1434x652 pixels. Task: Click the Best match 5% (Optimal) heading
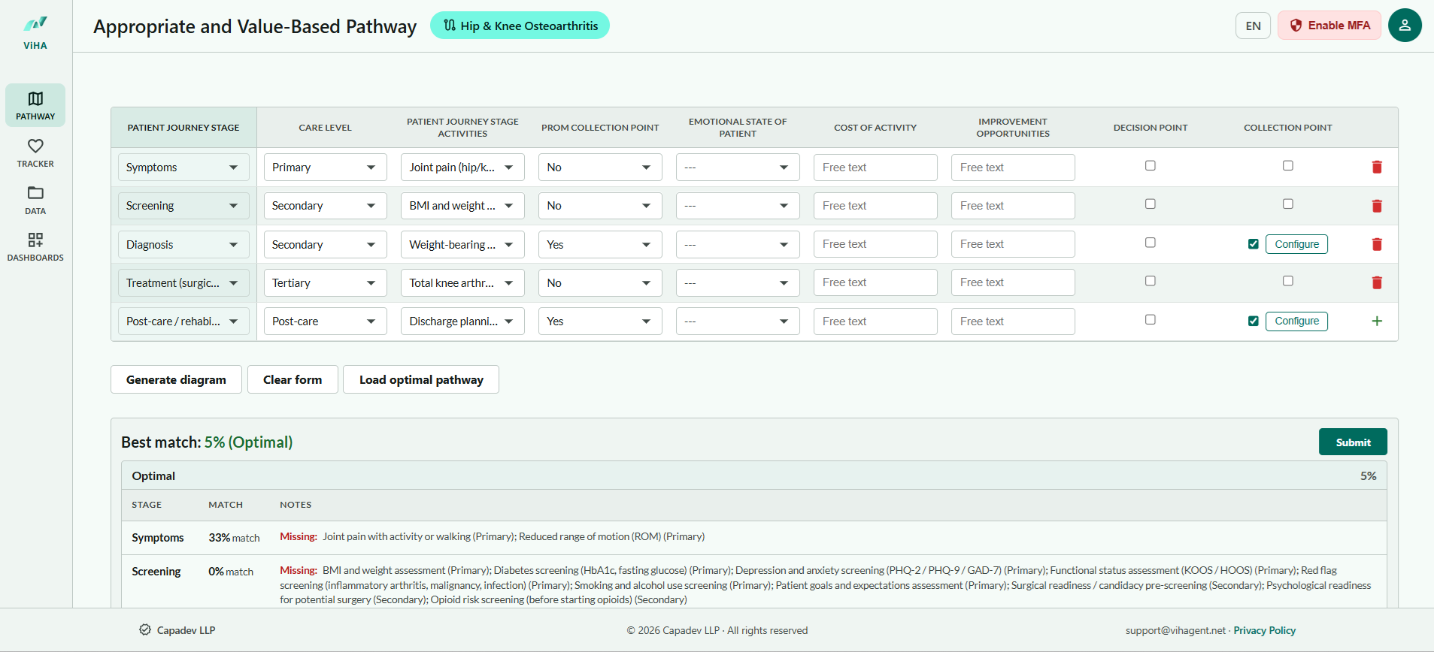(207, 442)
